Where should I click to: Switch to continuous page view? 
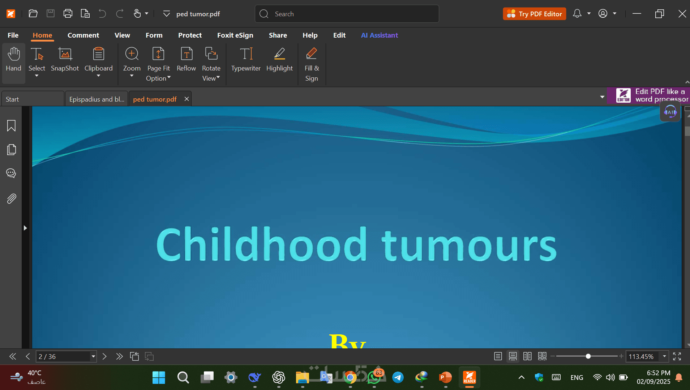(513, 356)
